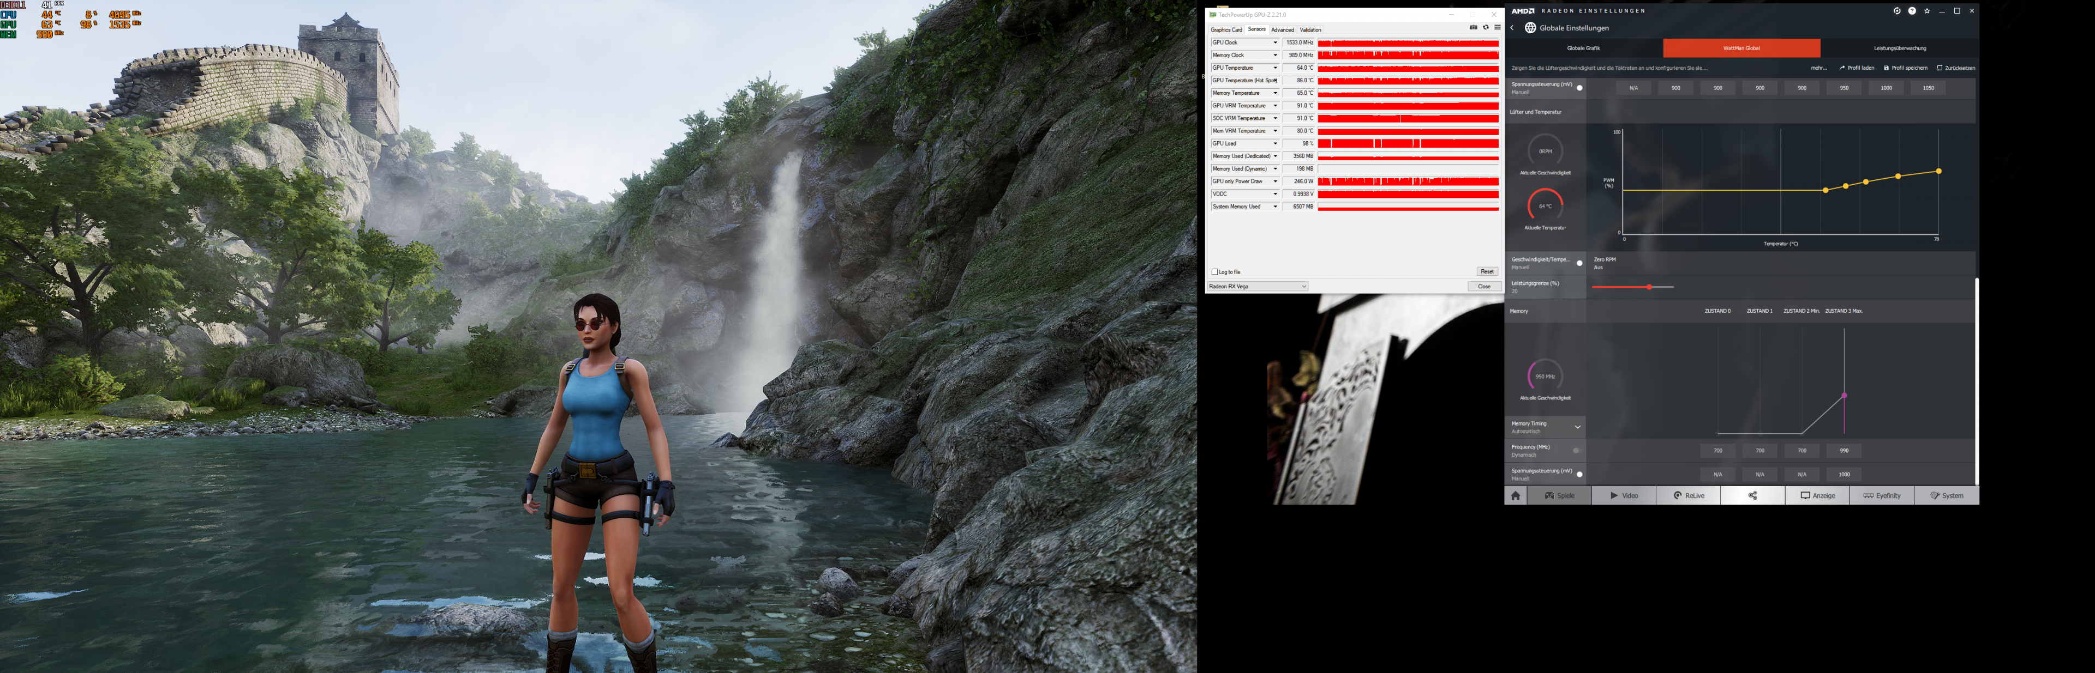
Task: Enable the Log to file checkbox
Action: 1215,271
